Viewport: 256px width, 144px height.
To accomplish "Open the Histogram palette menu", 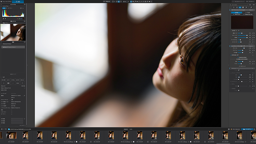I will 25,4.
